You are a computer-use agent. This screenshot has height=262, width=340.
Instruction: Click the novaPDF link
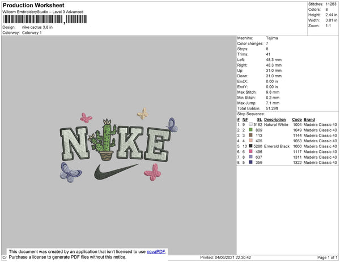point(156,252)
